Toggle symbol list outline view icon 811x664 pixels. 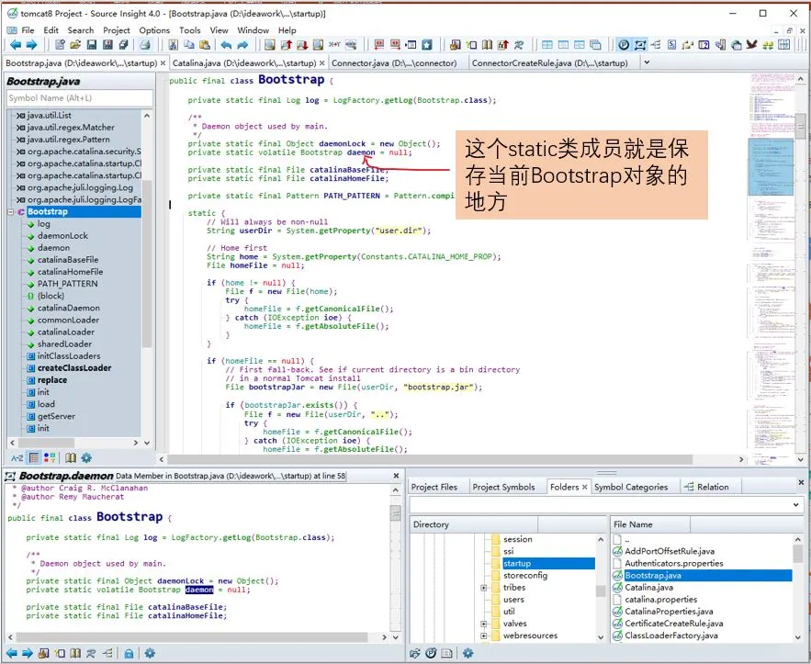(34, 457)
